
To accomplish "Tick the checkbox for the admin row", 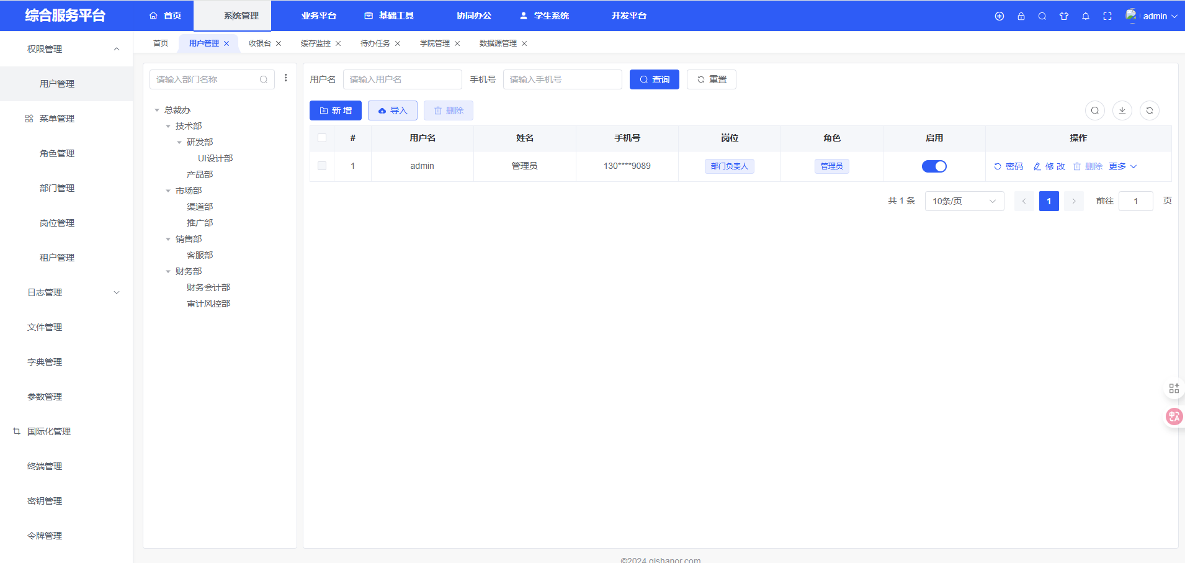I will click(x=322, y=166).
